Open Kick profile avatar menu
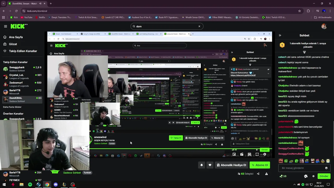The image size is (334, 188). point(324,26)
